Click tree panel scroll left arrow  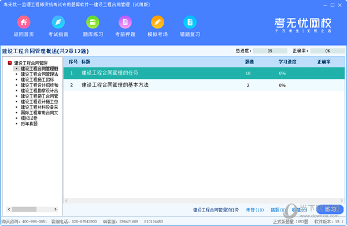coord(9,209)
